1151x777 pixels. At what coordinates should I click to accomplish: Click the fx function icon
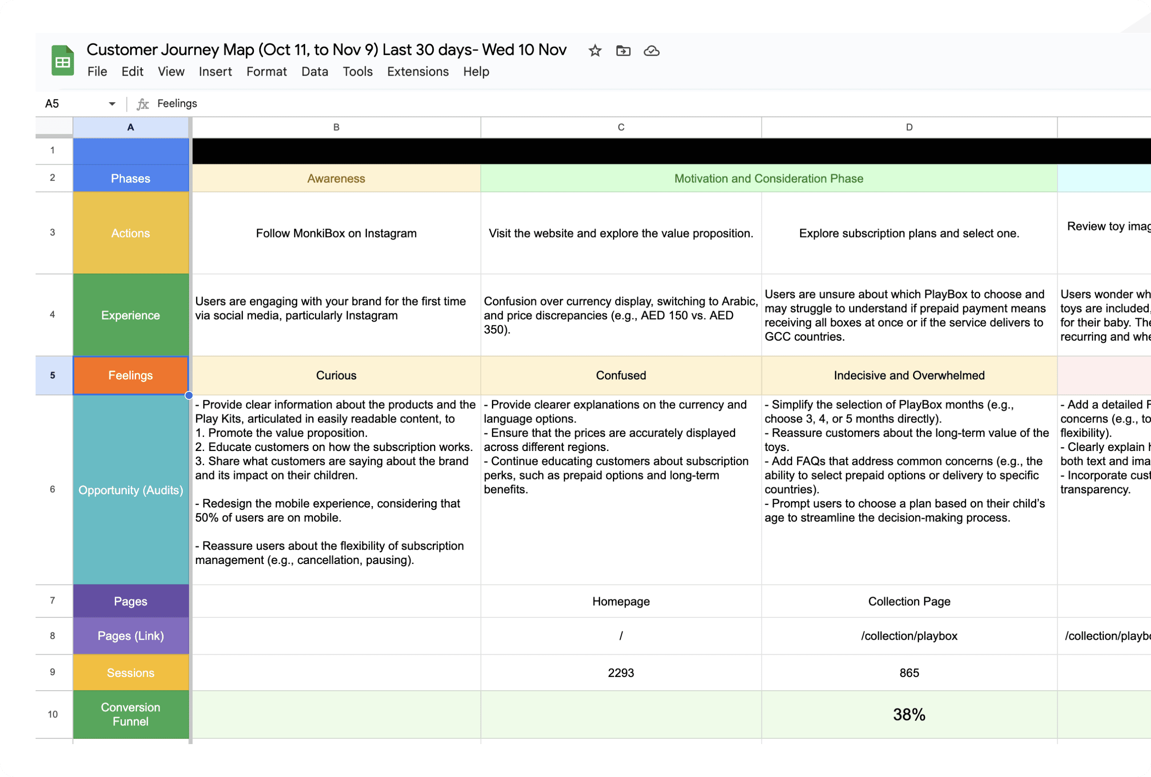(143, 104)
